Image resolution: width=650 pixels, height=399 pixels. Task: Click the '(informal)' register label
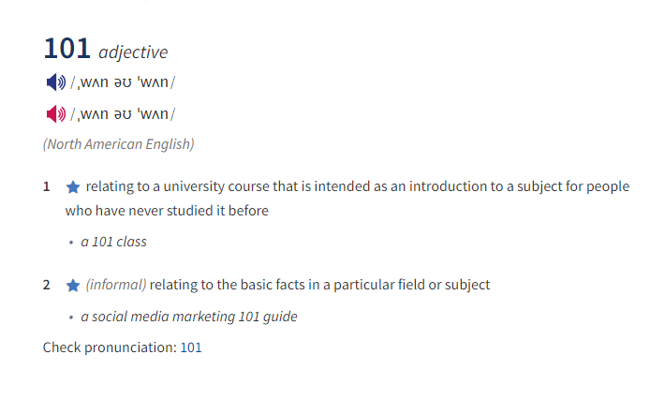116,285
